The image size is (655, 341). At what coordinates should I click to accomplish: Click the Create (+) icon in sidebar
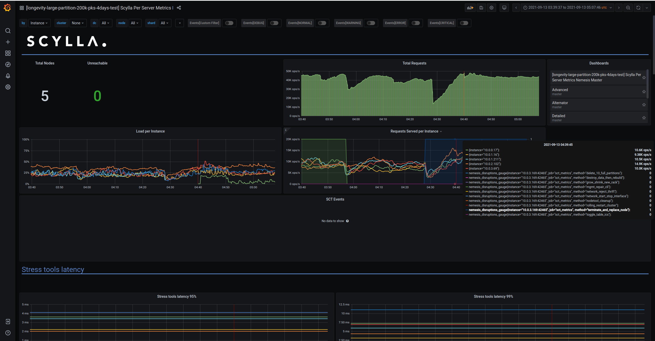click(x=8, y=42)
